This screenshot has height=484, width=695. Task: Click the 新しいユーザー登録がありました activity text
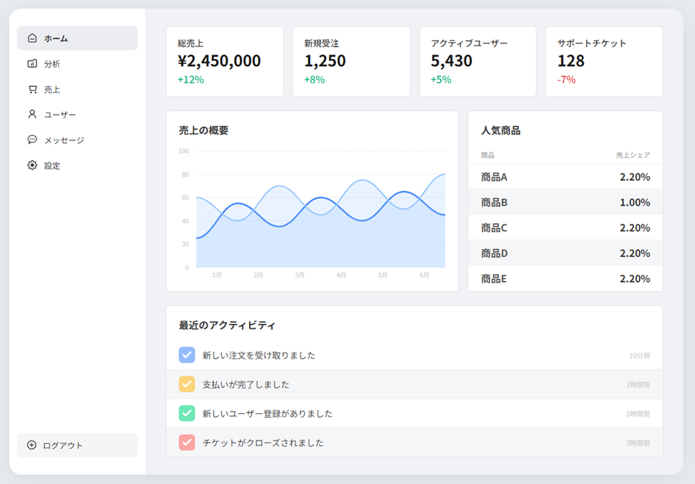(268, 414)
